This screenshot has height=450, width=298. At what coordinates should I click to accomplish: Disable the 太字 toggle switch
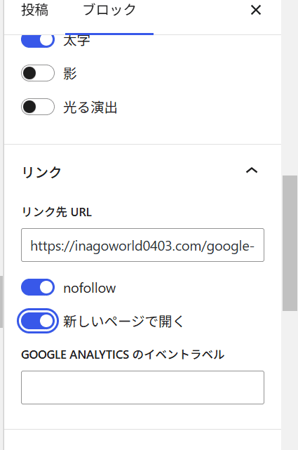click(x=38, y=40)
